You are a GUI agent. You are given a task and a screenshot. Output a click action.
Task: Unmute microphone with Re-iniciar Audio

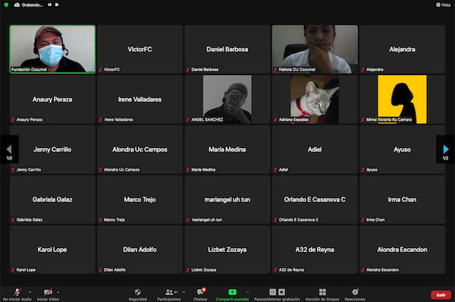click(17, 292)
